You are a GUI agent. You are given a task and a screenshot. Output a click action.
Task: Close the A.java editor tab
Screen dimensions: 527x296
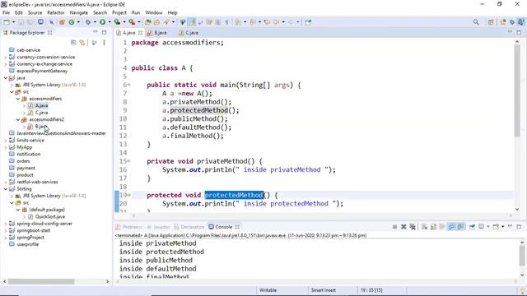(140, 33)
